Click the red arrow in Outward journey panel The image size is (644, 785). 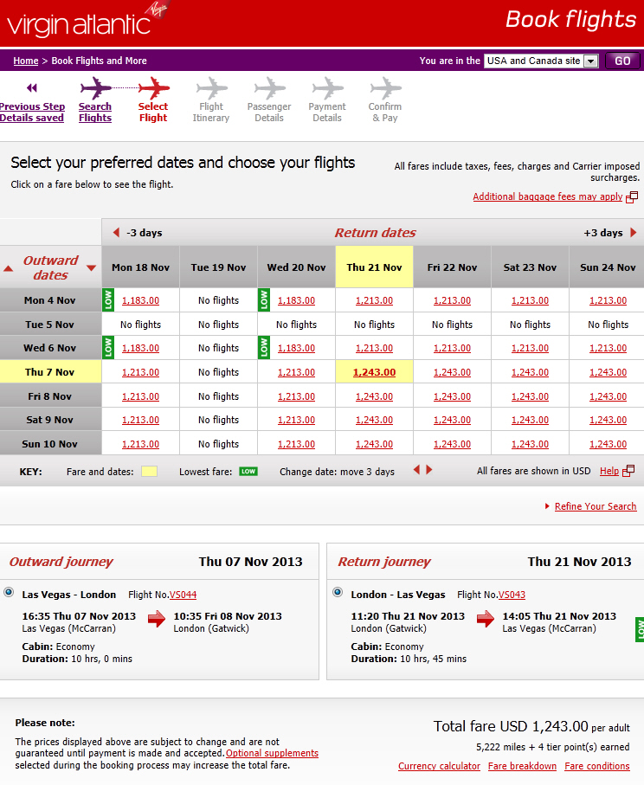point(157,619)
